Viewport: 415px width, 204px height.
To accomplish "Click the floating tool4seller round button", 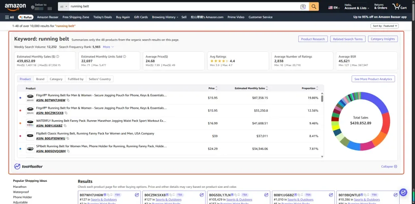I will [403, 192].
